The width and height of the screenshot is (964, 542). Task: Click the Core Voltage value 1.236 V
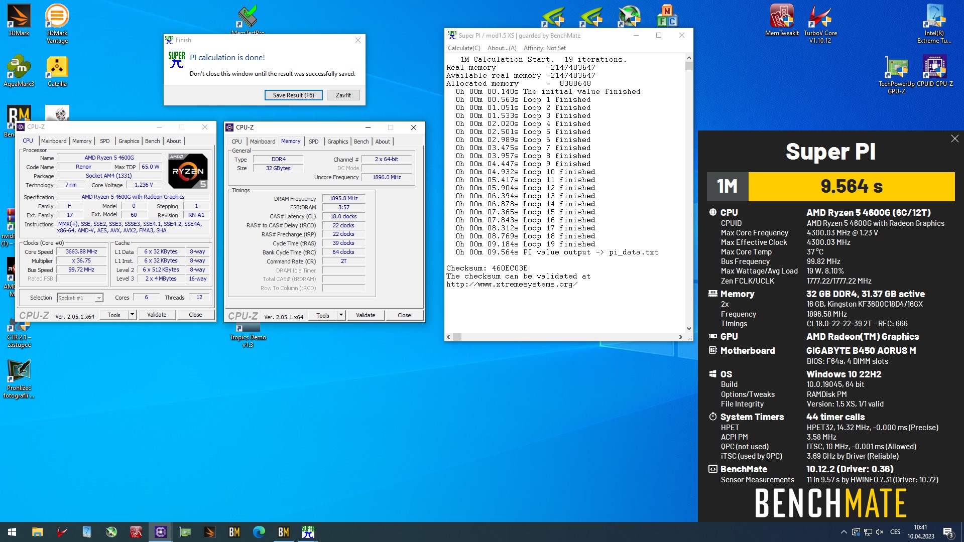pos(144,185)
